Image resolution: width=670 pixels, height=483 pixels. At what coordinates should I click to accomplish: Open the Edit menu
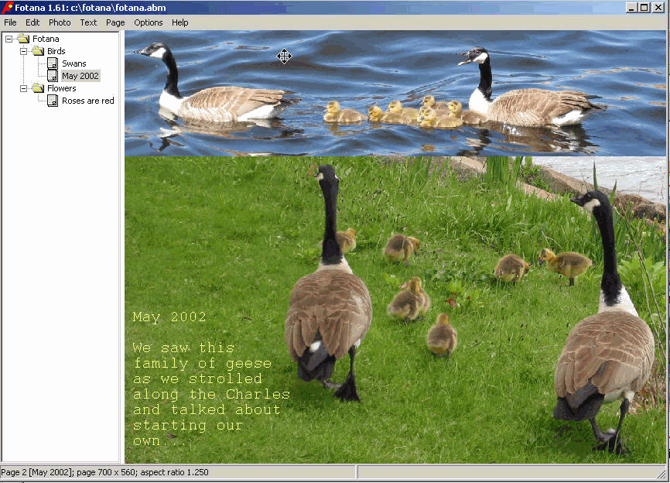click(x=32, y=22)
